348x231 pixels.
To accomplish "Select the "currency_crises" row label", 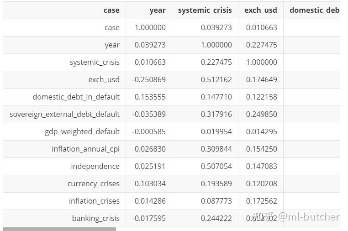I will 93,184.
